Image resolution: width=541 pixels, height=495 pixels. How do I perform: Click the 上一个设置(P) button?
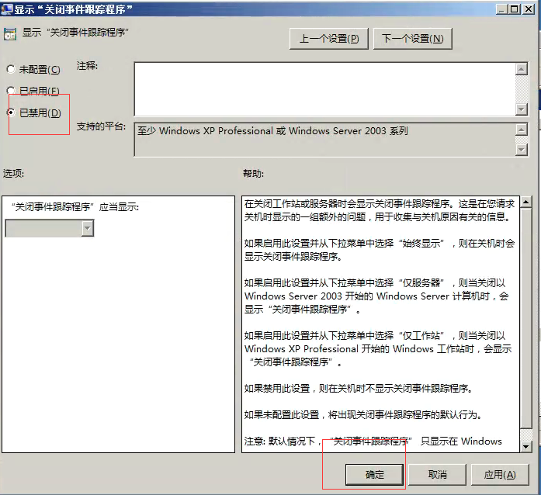click(329, 39)
